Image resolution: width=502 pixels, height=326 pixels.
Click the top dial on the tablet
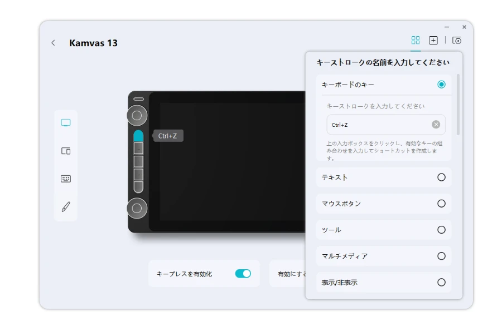pyautogui.click(x=137, y=116)
